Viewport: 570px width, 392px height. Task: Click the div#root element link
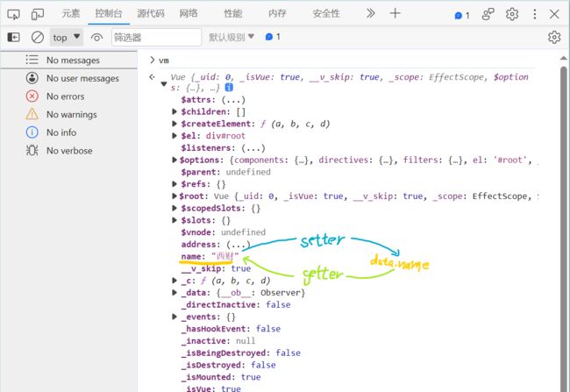point(225,136)
